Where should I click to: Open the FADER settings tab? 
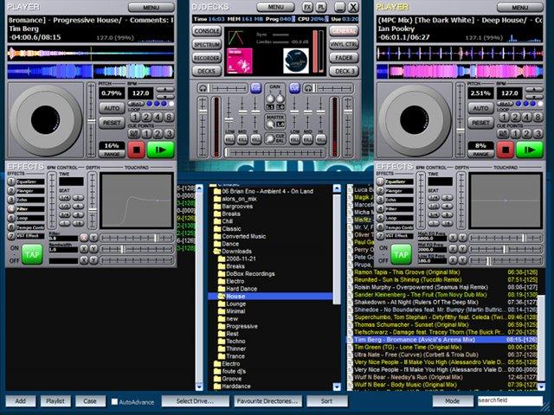pos(345,58)
